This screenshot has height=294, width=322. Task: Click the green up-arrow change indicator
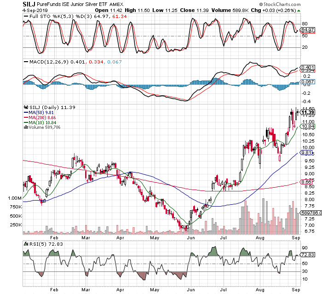coord(299,11)
